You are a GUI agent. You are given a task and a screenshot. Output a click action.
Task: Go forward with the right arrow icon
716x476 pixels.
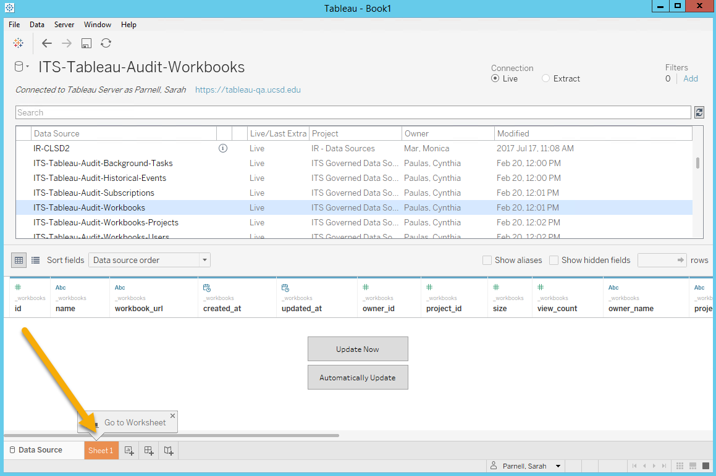pos(67,43)
